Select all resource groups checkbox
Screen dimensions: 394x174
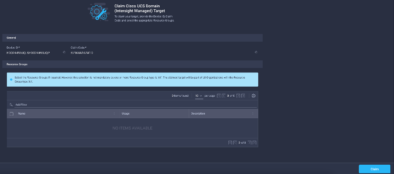click(11, 114)
